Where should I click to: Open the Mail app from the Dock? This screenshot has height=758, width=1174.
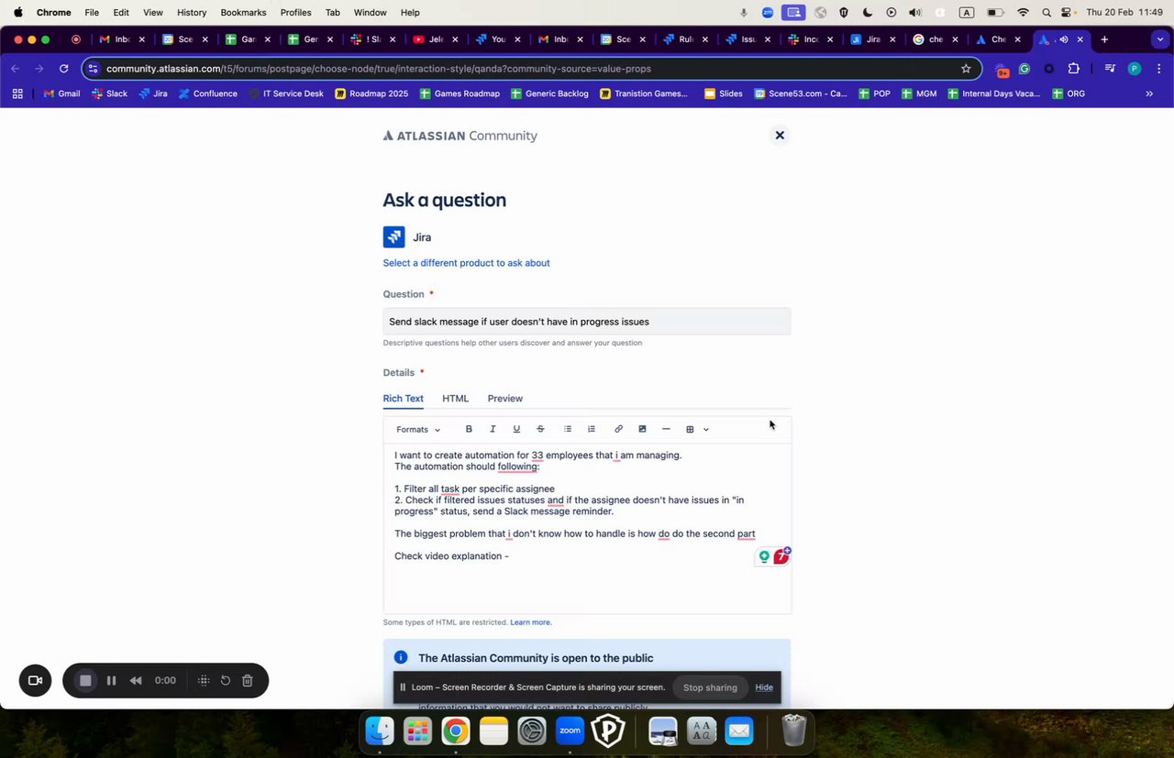[738, 731]
